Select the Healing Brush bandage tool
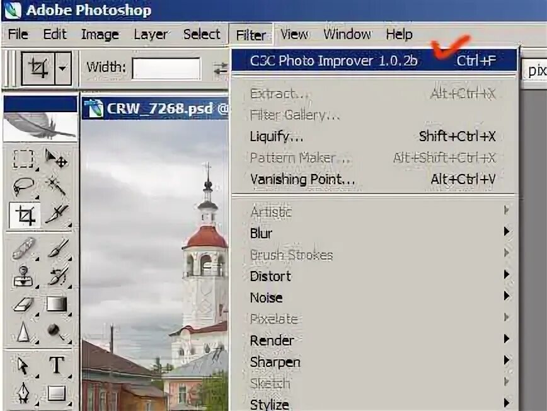The image size is (547, 411). click(x=24, y=248)
